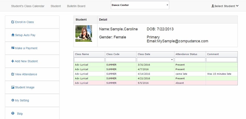Screen dimensions: 246x119
Task: Select the Enroll in Class link
Action: pos(24,22)
